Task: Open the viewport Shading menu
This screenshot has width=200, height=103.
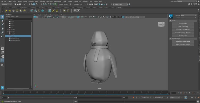Action: [x=40, y=15]
